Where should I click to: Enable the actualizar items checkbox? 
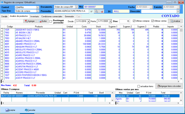click(138, 86)
